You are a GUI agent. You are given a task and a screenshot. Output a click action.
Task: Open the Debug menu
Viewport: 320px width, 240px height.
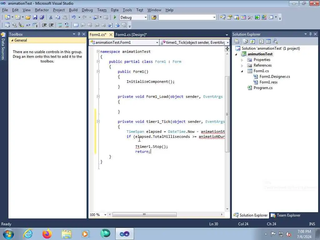pyautogui.click(x=87, y=10)
